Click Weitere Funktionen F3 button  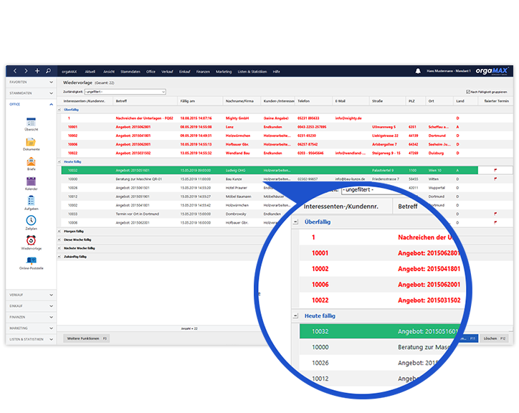(x=87, y=338)
